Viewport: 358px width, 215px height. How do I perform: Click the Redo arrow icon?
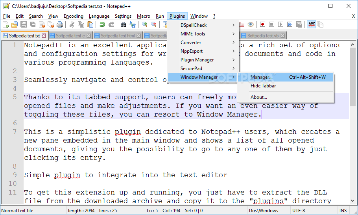(111, 24)
